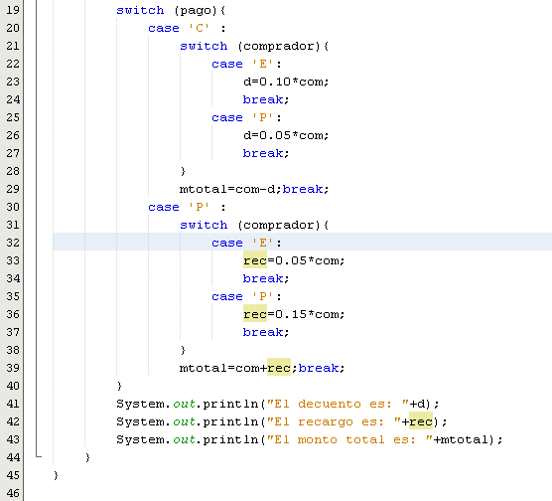Click '+mtotal);' on line 43
The height and width of the screenshot is (501, 552).
click(468, 439)
